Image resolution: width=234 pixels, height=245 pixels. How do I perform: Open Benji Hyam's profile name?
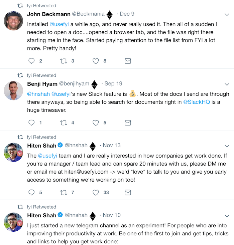click(x=42, y=84)
